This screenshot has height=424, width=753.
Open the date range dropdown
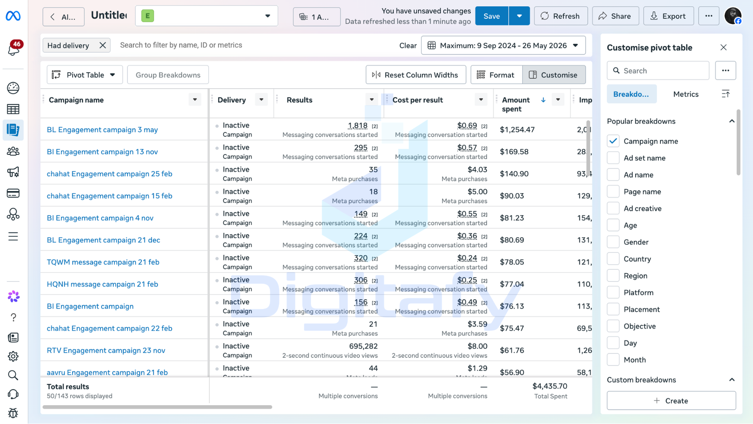pyautogui.click(x=504, y=46)
